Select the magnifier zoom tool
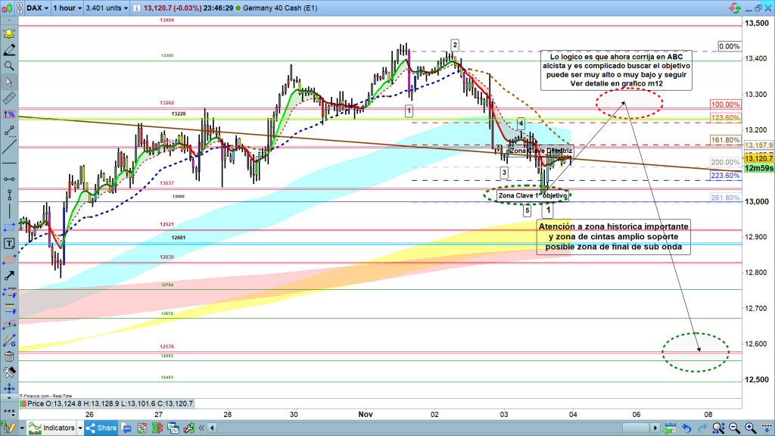 pyautogui.click(x=9, y=66)
